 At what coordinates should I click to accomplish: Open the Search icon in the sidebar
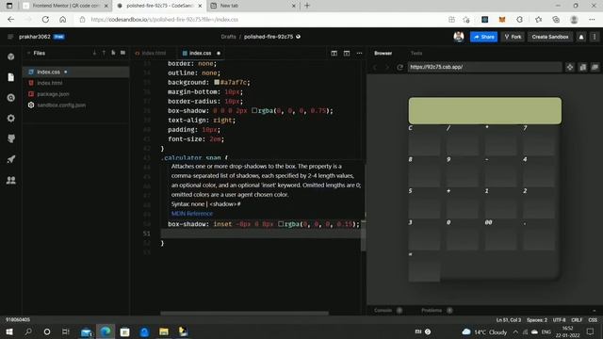coord(10,98)
